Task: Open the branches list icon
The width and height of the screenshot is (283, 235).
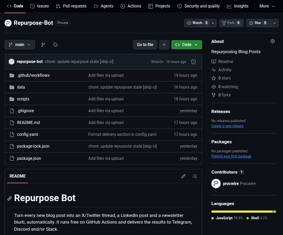Action: 43,44
